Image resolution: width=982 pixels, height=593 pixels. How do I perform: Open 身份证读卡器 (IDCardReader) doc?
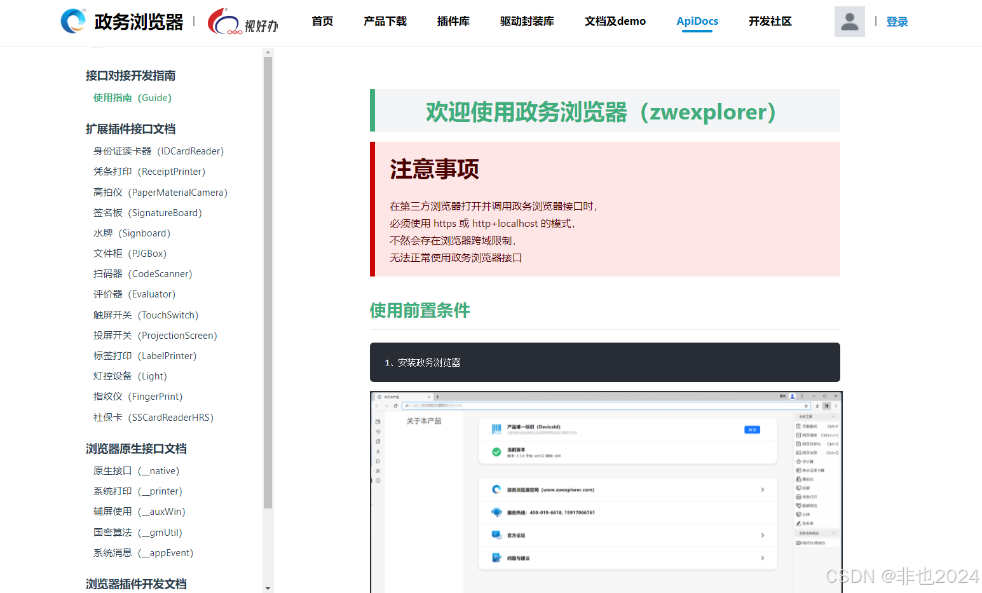click(158, 151)
